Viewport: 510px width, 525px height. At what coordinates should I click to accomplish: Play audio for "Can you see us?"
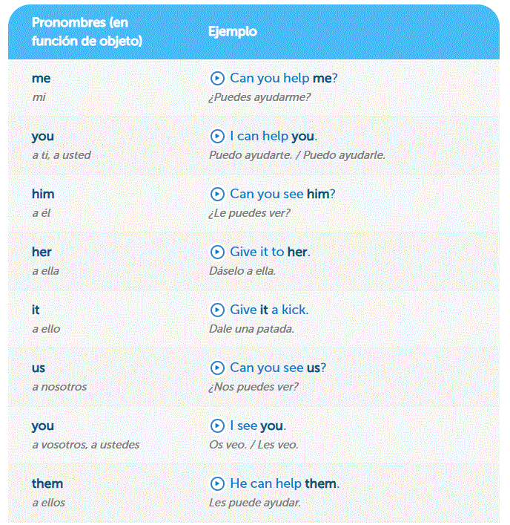pos(217,368)
